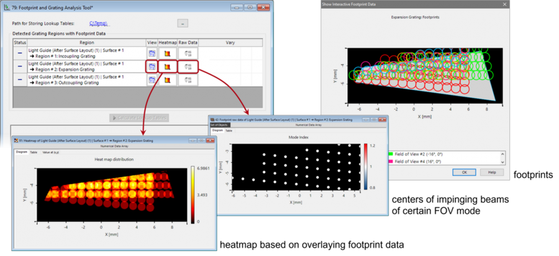This screenshot has height=256, width=559.
Task: Click magenta swatch for Field of View #4
Action: coord(390,160)
